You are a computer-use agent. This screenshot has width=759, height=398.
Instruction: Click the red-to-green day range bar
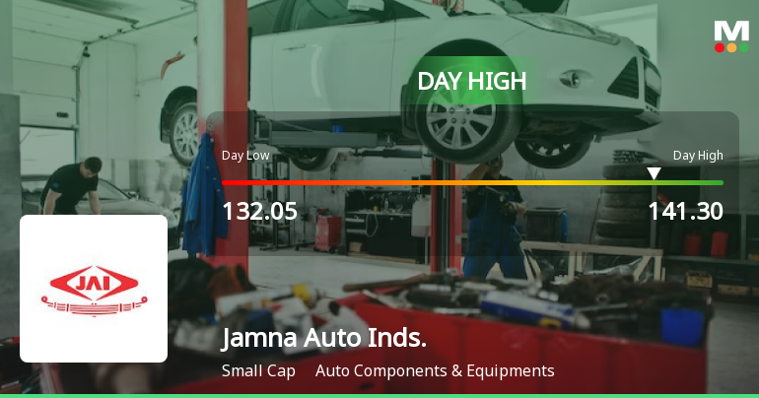pos(472,183)
